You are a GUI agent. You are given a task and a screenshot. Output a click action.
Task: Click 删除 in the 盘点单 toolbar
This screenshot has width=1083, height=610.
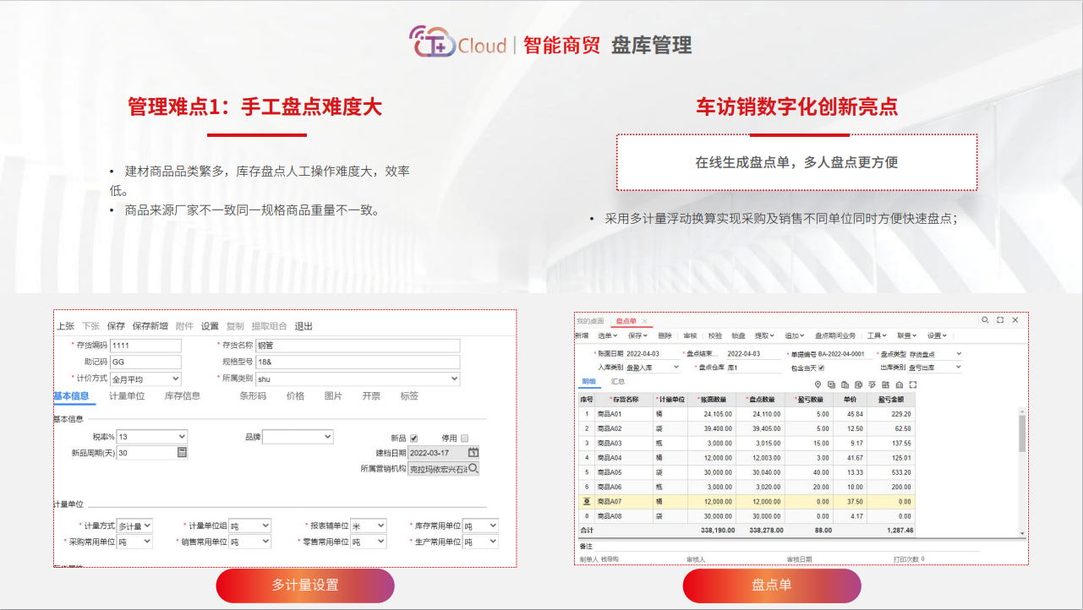point(665,335)
